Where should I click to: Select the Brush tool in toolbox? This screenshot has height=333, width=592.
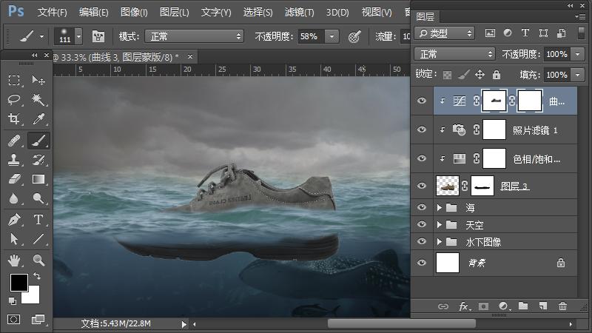coord(38,141)
